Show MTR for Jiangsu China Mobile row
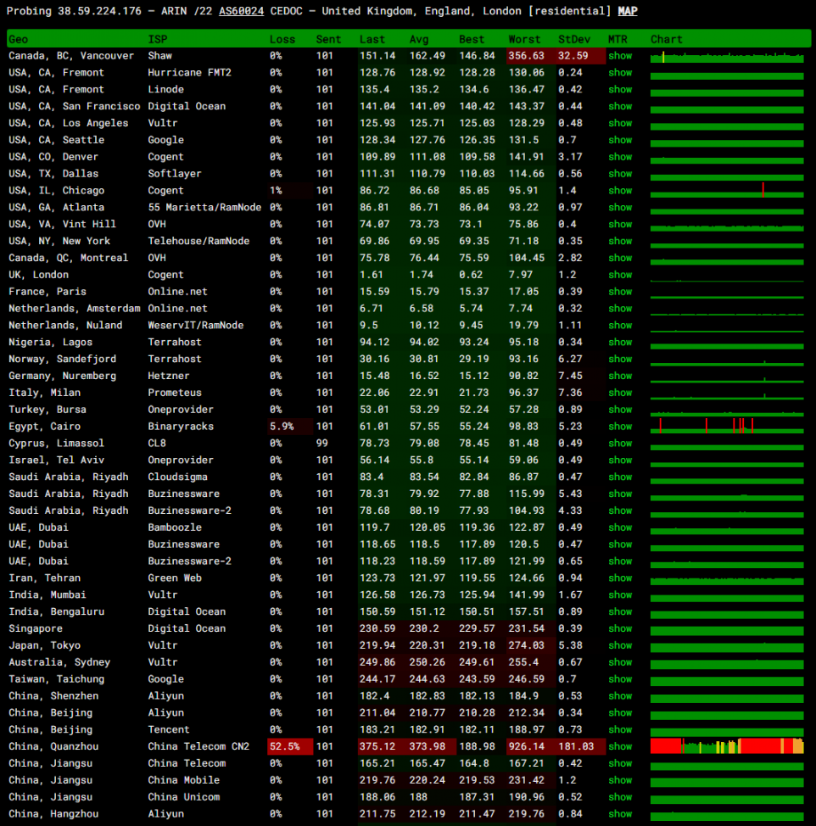 click(620, 781)
